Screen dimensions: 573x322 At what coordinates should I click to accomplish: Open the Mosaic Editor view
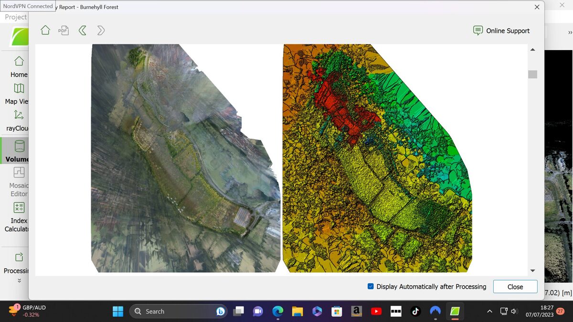click(19, 173)
